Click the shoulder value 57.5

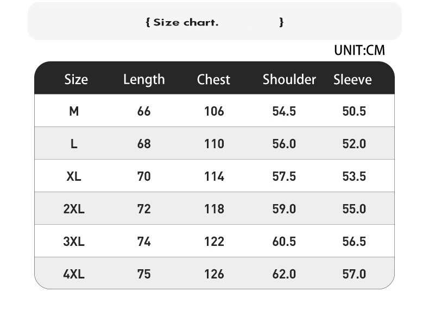coord(284,176)
